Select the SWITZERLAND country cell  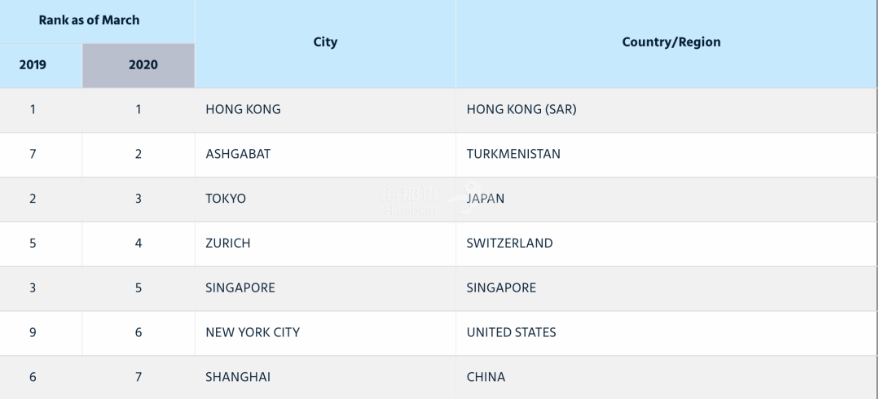tap(667, 244)
